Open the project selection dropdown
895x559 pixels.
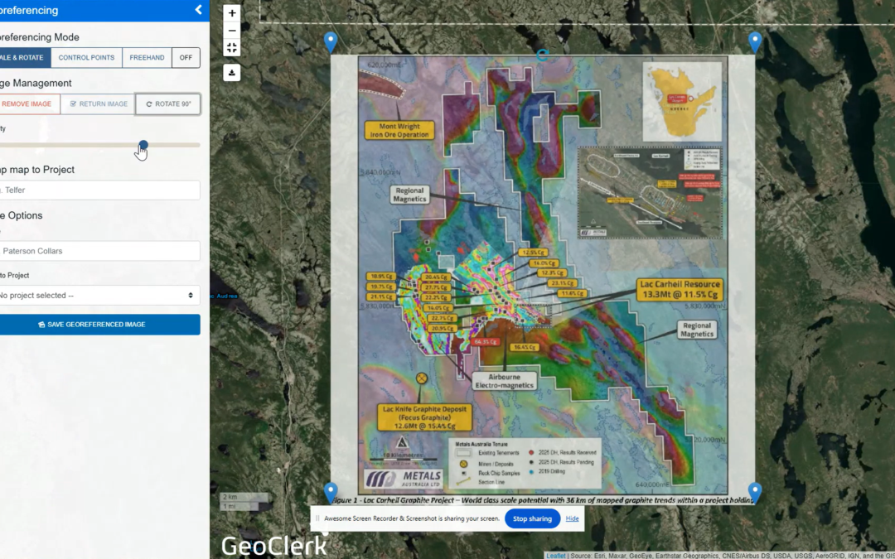(99, 295)
